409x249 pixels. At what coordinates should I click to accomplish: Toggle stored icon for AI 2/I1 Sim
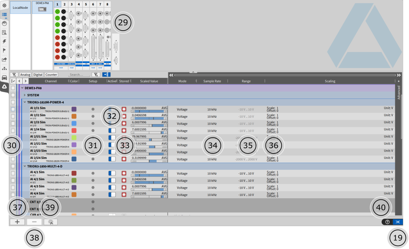point(124,109)
